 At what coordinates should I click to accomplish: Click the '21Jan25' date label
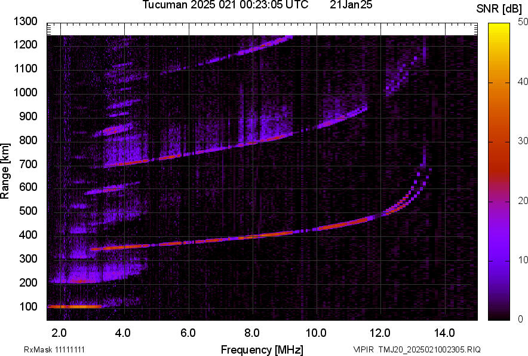pyautogui.click(x=351, y=4)
